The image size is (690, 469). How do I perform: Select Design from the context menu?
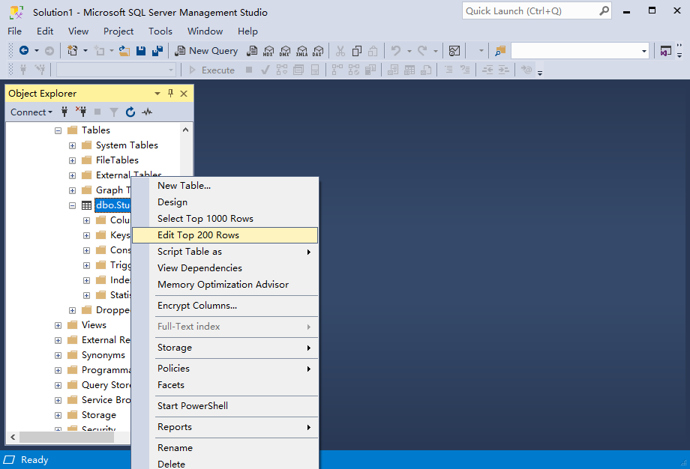pos(172,202)
